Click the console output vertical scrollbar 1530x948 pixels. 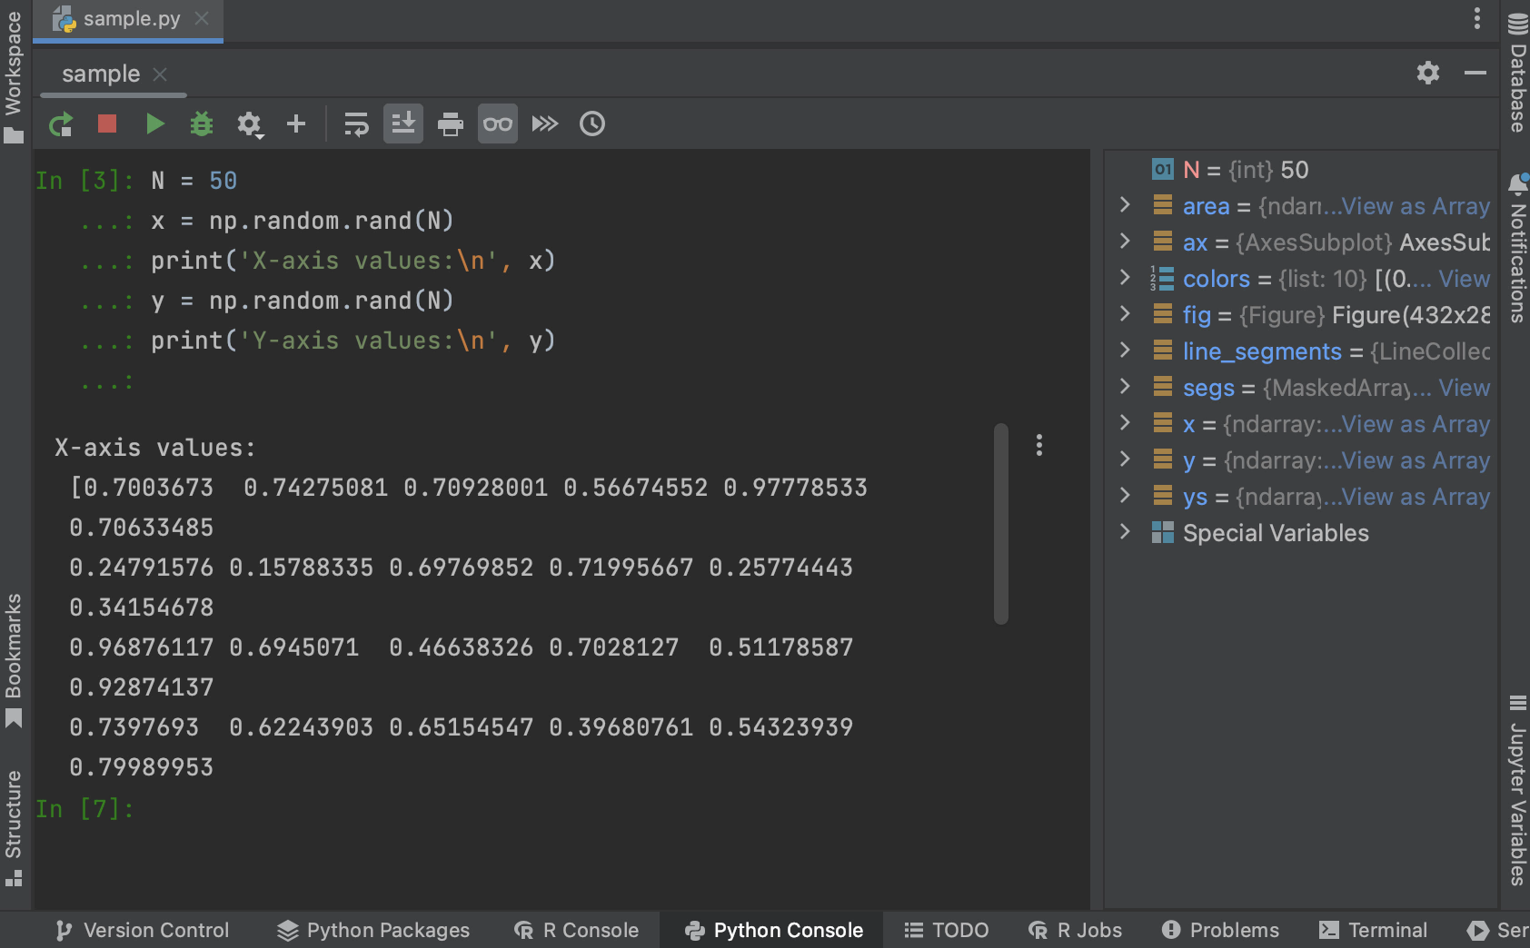(1001, 524)
